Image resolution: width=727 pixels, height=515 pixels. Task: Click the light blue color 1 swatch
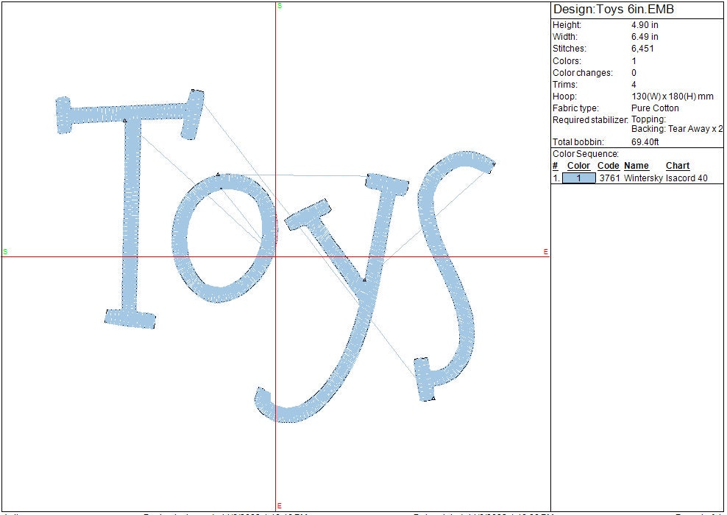pos(578,178)
